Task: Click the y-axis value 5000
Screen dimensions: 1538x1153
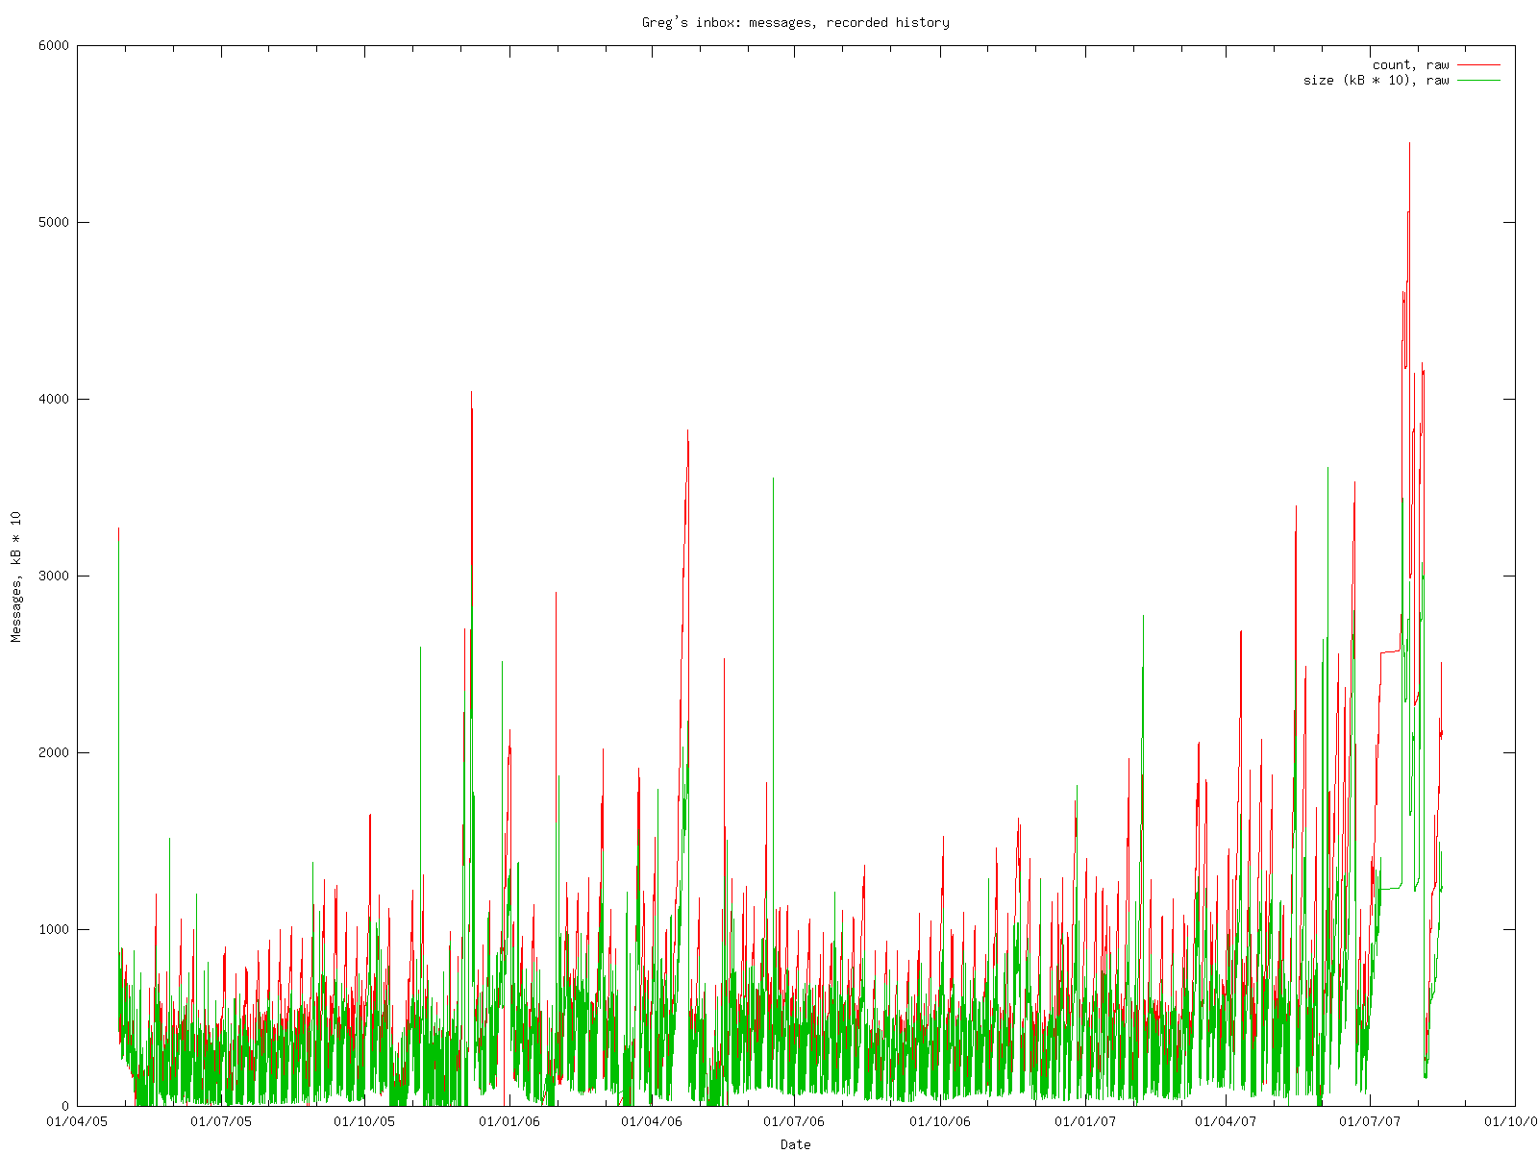Action: tap(54, 222)
